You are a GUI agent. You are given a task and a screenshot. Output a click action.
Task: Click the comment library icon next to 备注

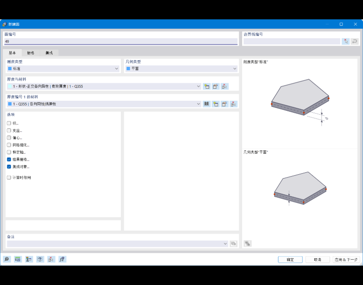(x=234, y=243)
